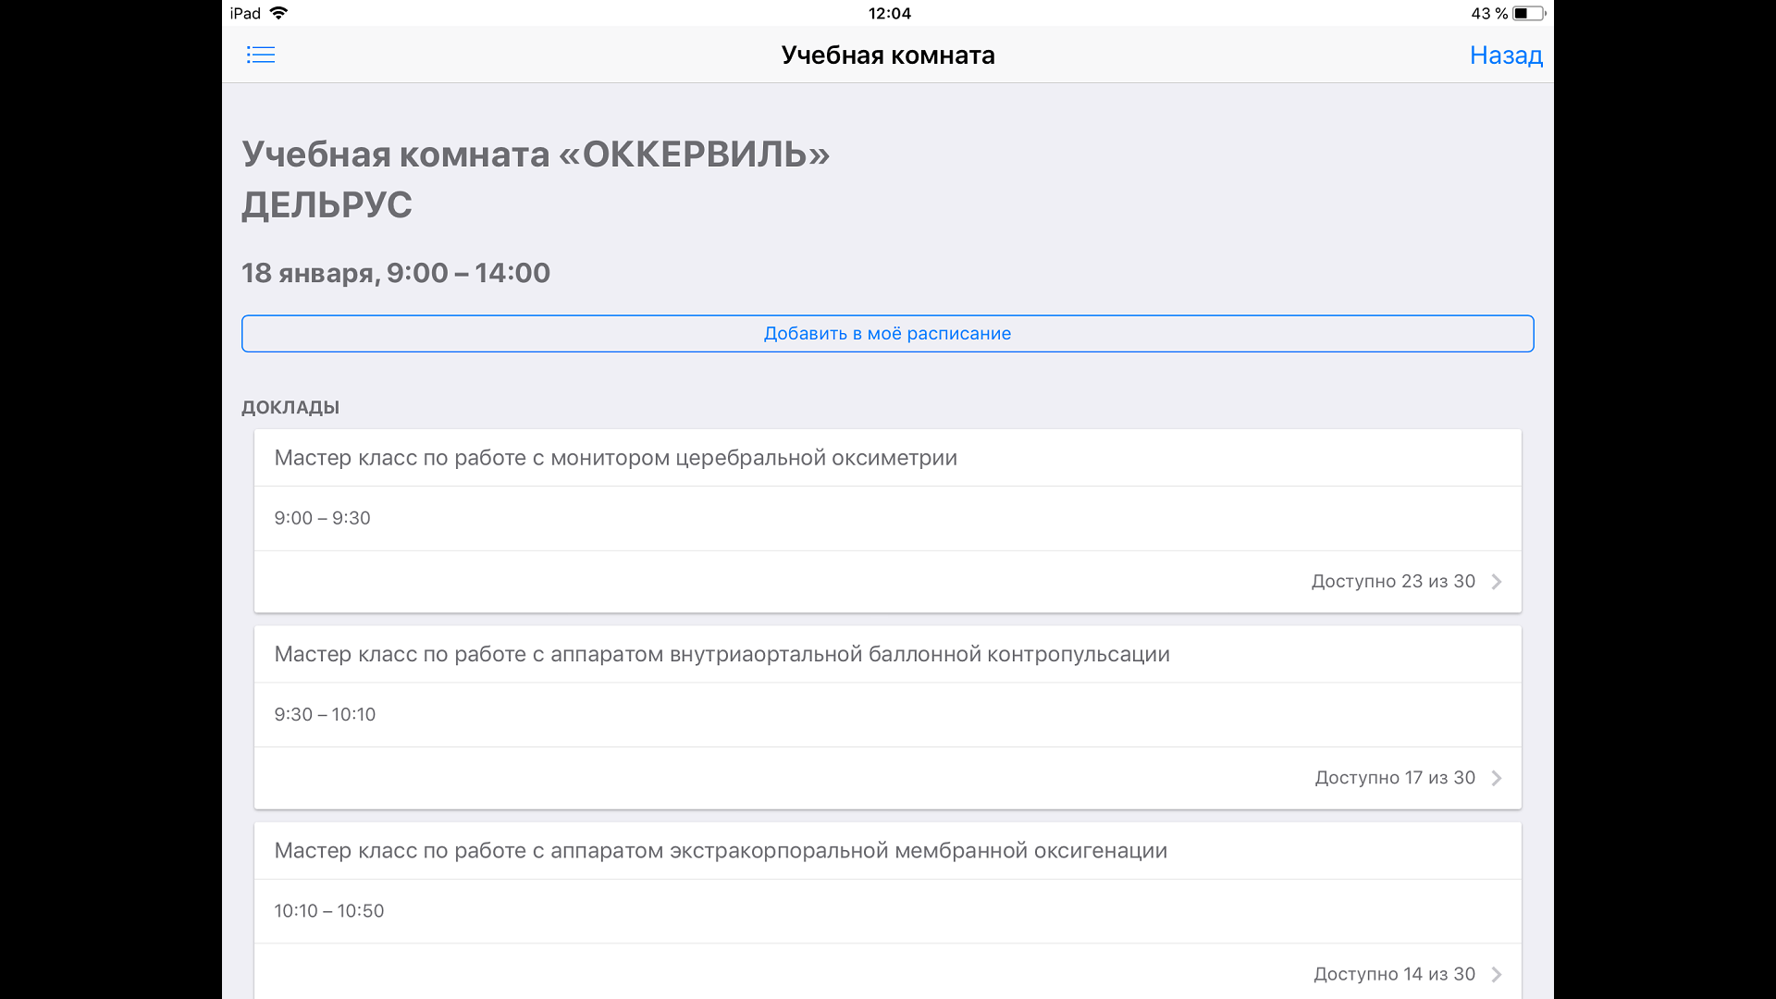Tap the Доступно 14 из 30 label
1776x999 pixels.
1393,974
